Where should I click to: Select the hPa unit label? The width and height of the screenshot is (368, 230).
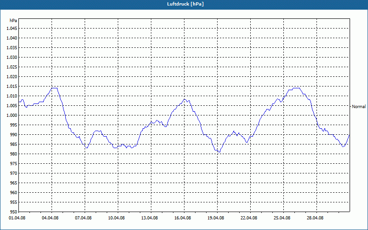click(13, 21)
